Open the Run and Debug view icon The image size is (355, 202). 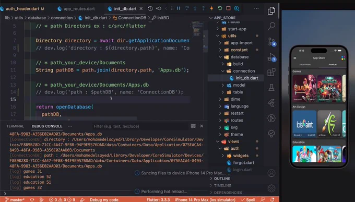click(271, 57)
